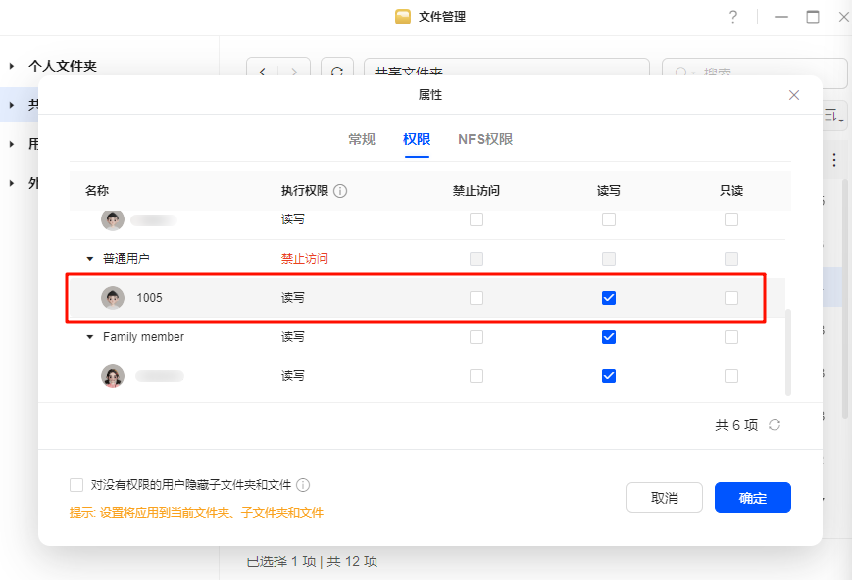Close the 属性 dialog with X
This screenshot has width=852, height=580.
(x=794, y=95)
